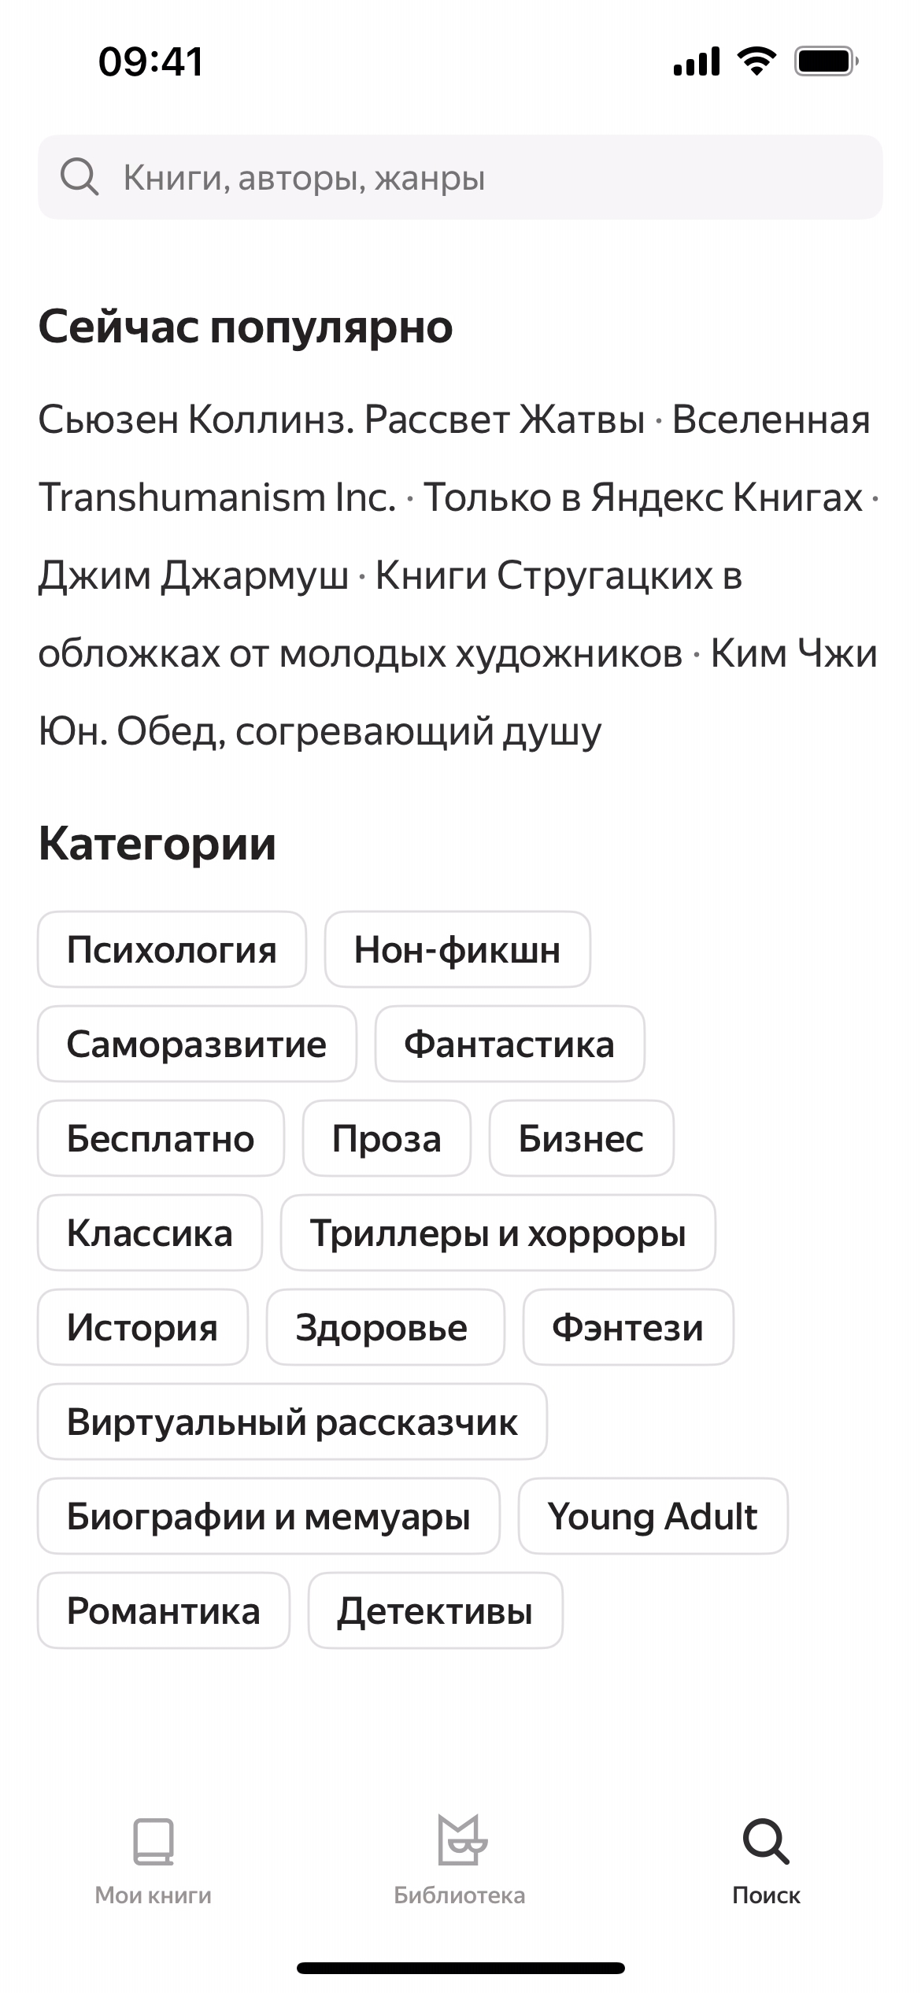Open 'Джим Джармуш' trending link
This screenshot has width=921, height=1993.
point(194,575)
